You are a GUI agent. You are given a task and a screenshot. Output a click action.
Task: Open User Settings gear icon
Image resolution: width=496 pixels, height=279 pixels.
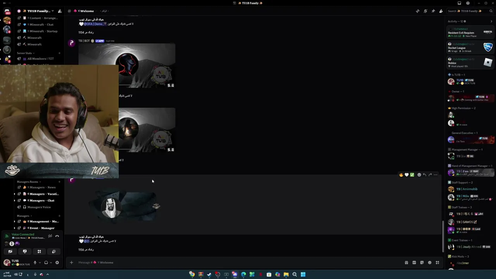(x=57, y=263)
